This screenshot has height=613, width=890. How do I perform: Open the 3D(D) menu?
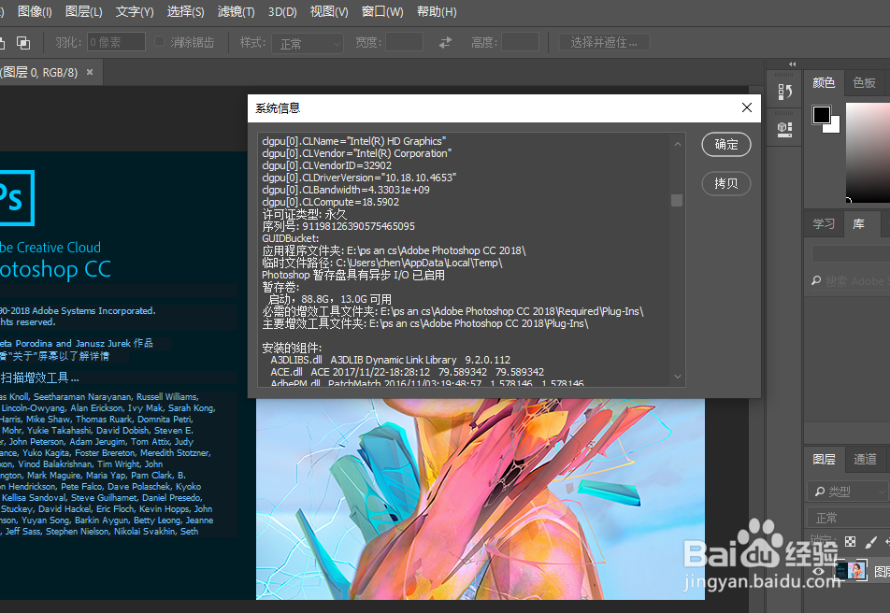pos(282,11)
